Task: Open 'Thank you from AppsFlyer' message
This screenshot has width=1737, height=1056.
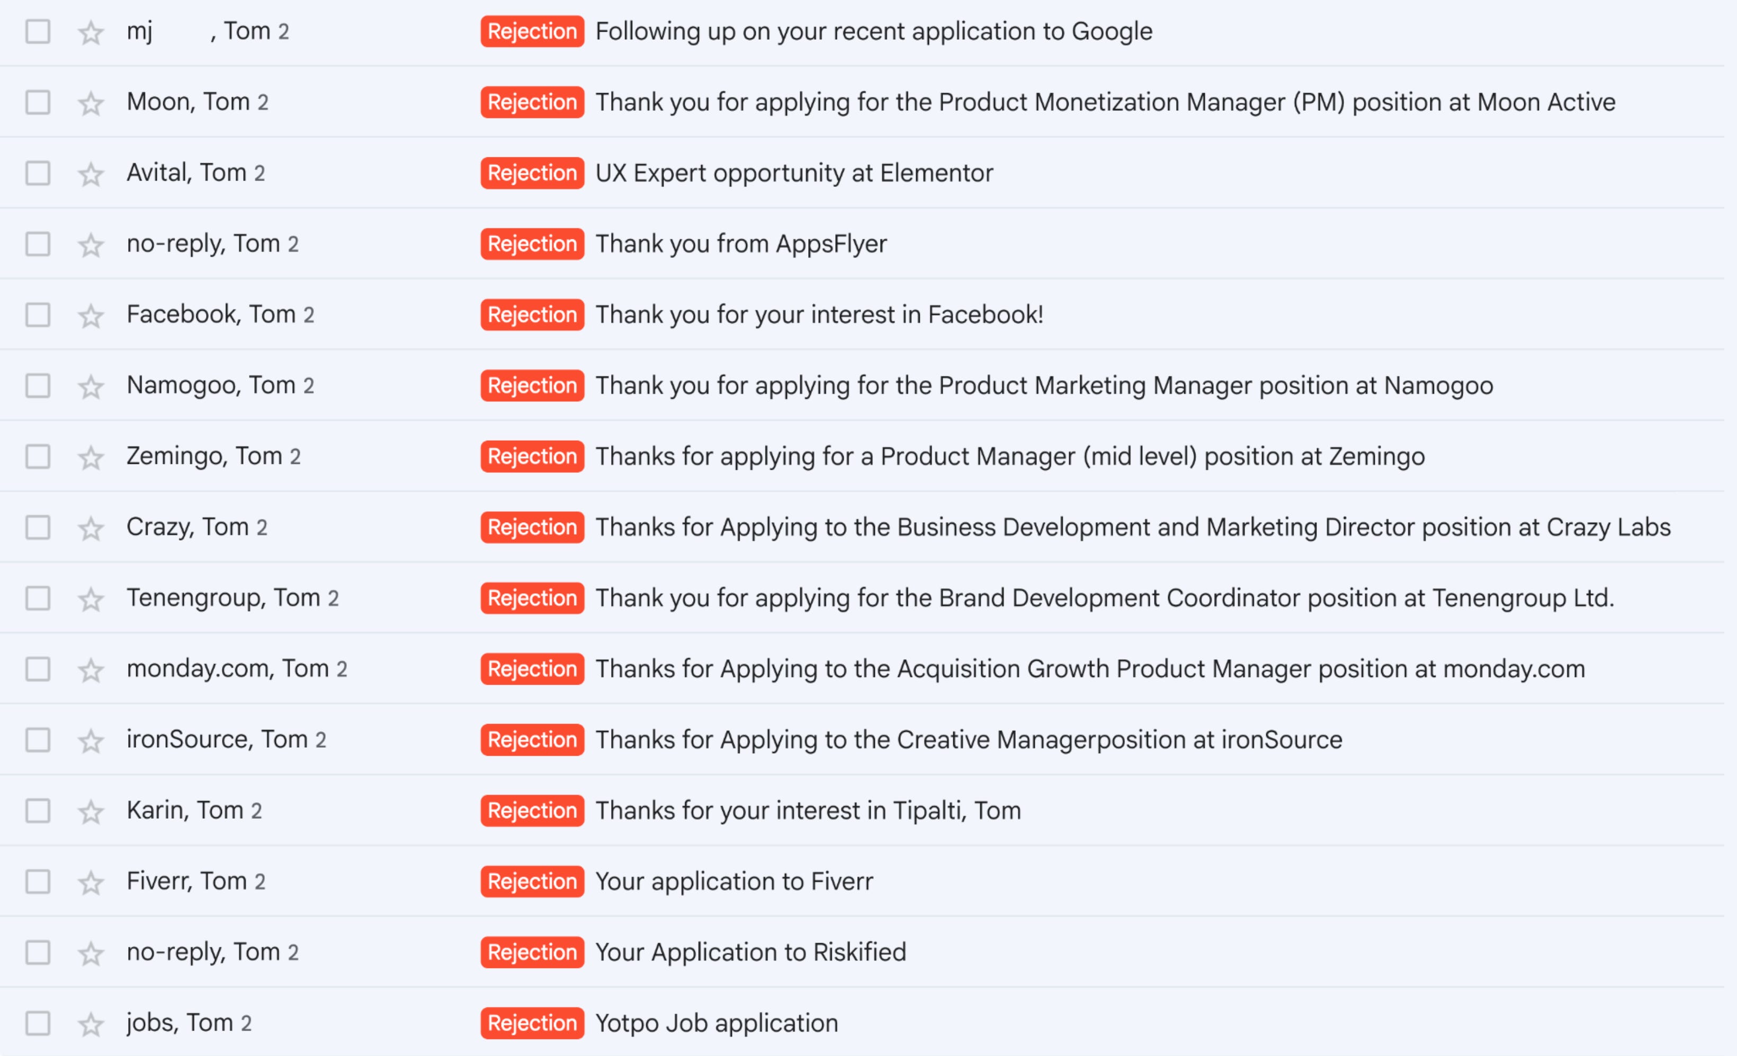Action: point(741,244)
